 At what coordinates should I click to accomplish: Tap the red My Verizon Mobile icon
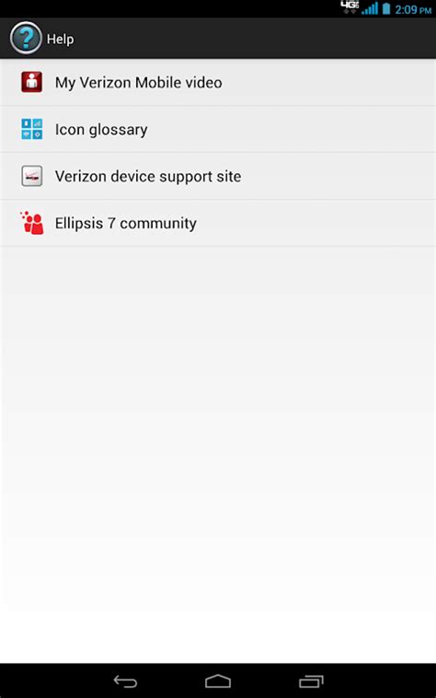(31, 82)
